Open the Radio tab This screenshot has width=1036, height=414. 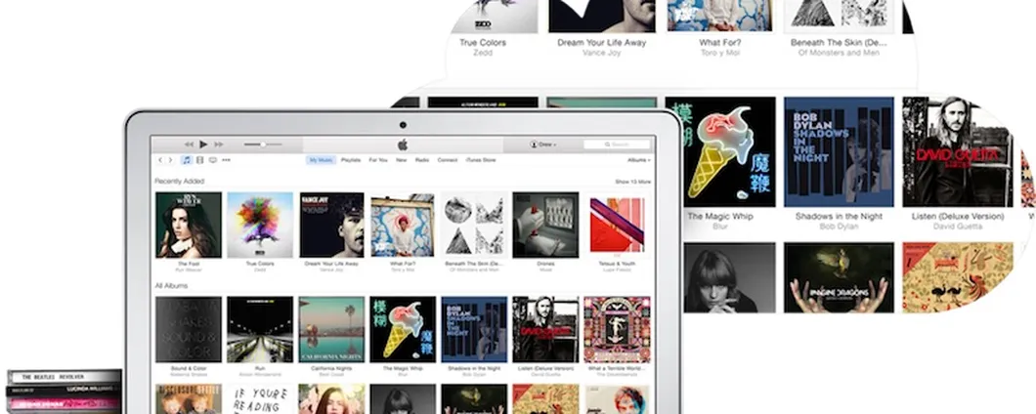[422, 160]
